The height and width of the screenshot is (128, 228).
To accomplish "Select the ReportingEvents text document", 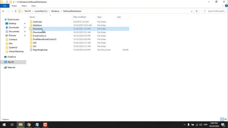I will coord(40,50).
